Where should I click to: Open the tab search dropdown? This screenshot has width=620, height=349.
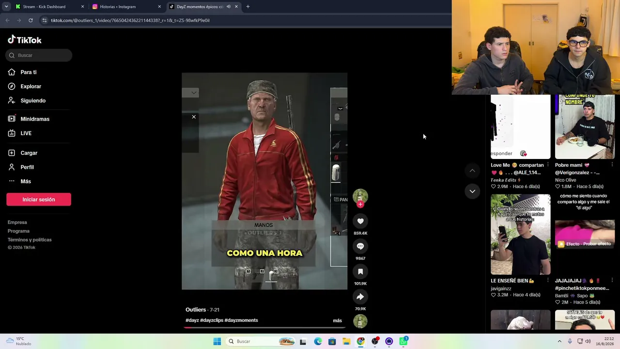(x=6, y=7)
